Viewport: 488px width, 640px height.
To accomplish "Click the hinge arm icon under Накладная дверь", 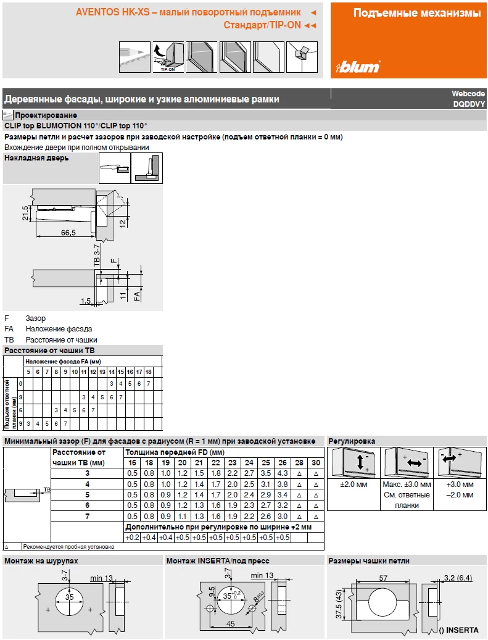I will (115, 168).
